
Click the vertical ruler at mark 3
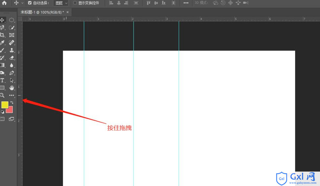click(19, 155)
